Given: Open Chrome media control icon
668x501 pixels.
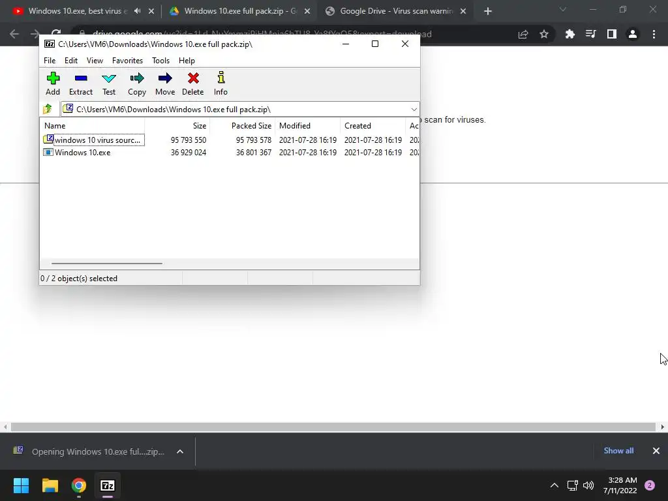Looking at the screenshot, I should (x=590, y=34).
